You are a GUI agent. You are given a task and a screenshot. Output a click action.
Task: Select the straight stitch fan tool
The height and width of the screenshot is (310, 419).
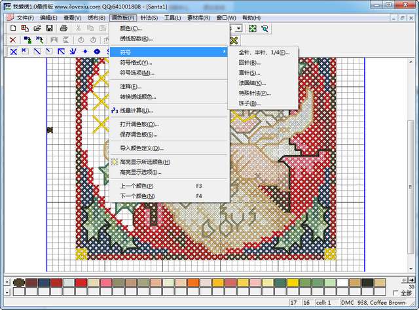[x=73, y=52]
